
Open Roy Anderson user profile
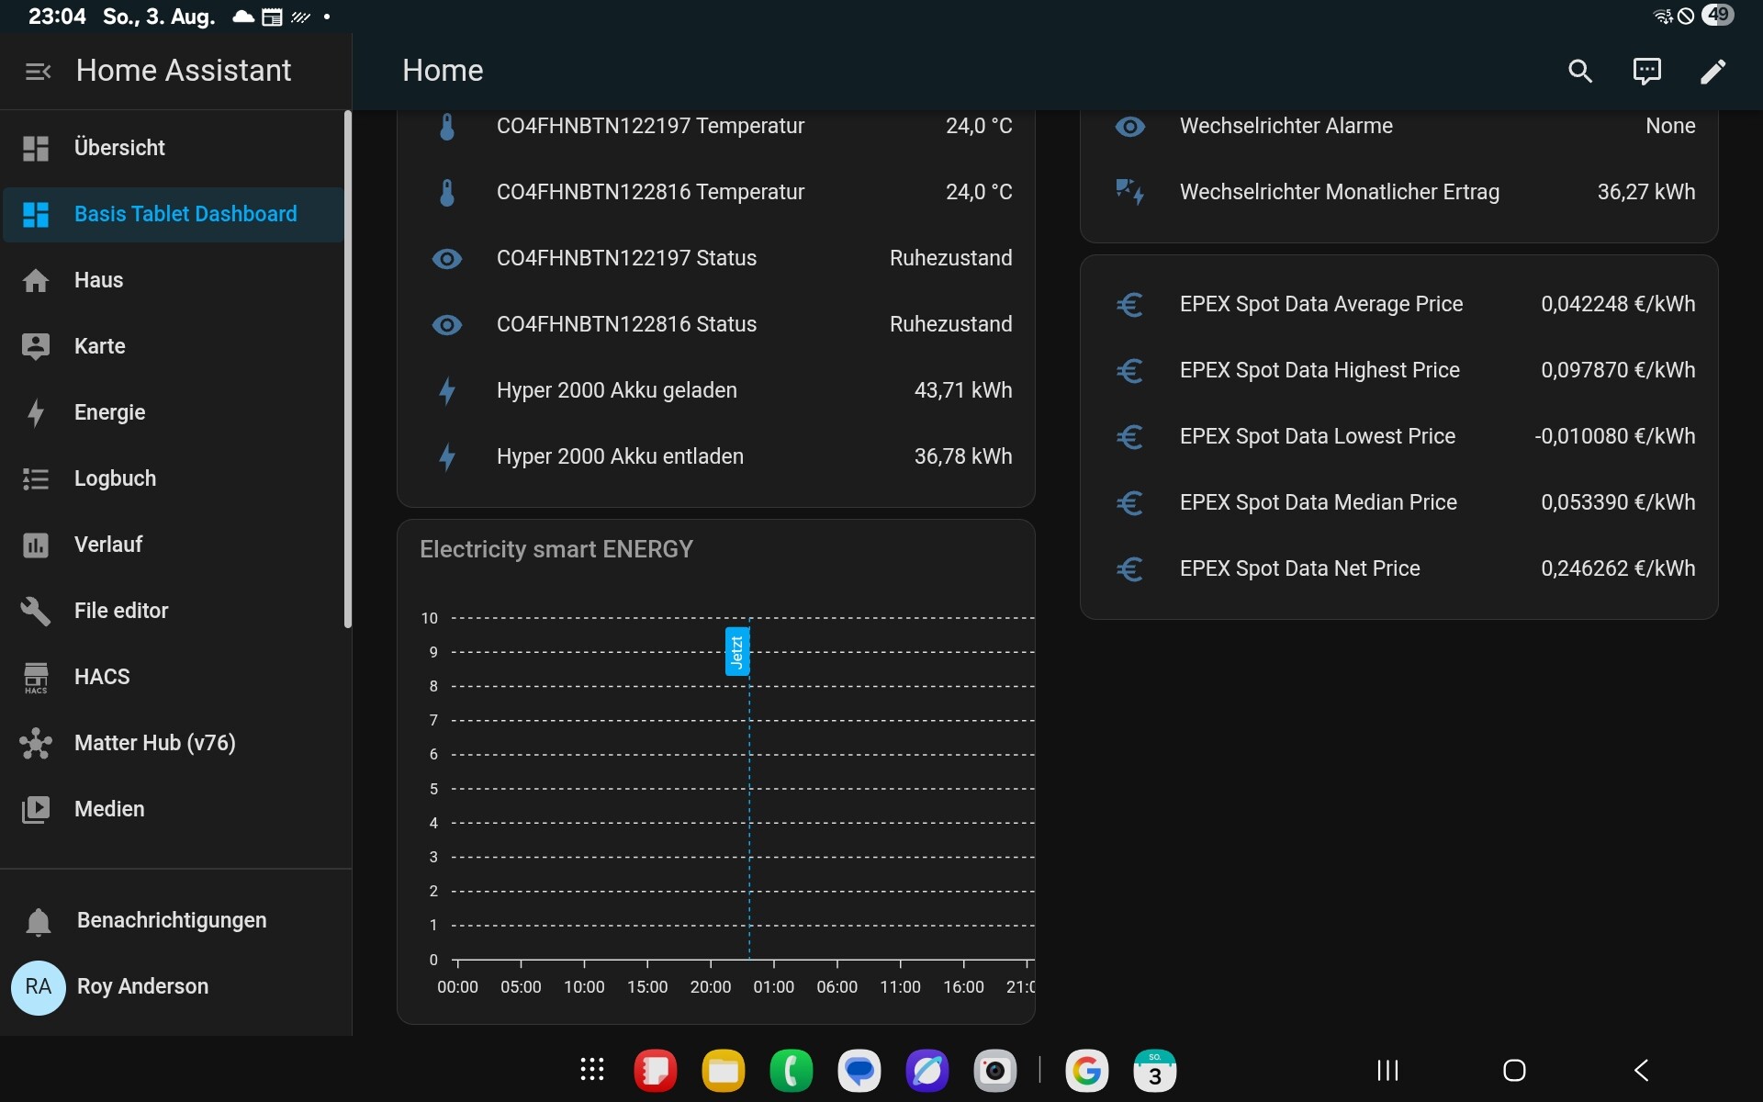tap(142, 986)
